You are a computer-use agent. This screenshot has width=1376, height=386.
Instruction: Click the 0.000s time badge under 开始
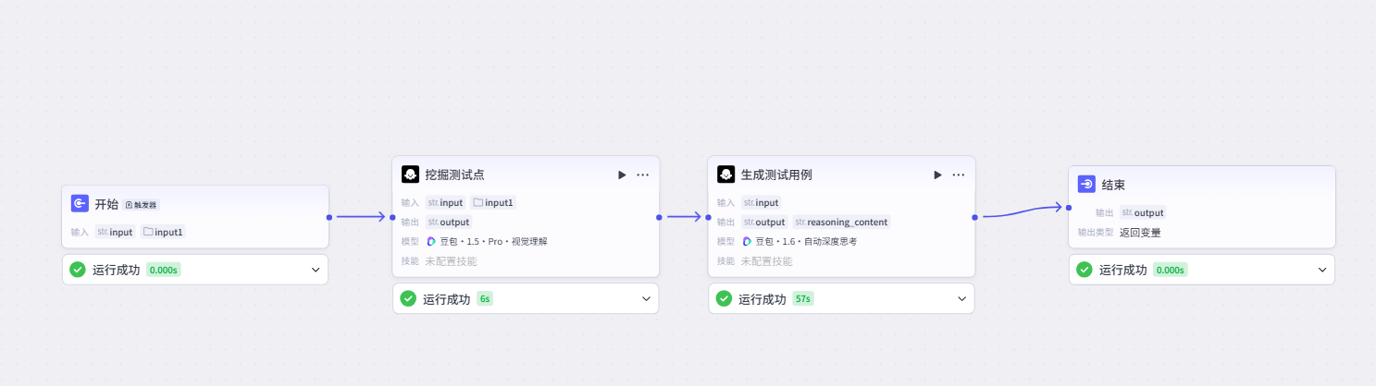click(x=164, y=271)
